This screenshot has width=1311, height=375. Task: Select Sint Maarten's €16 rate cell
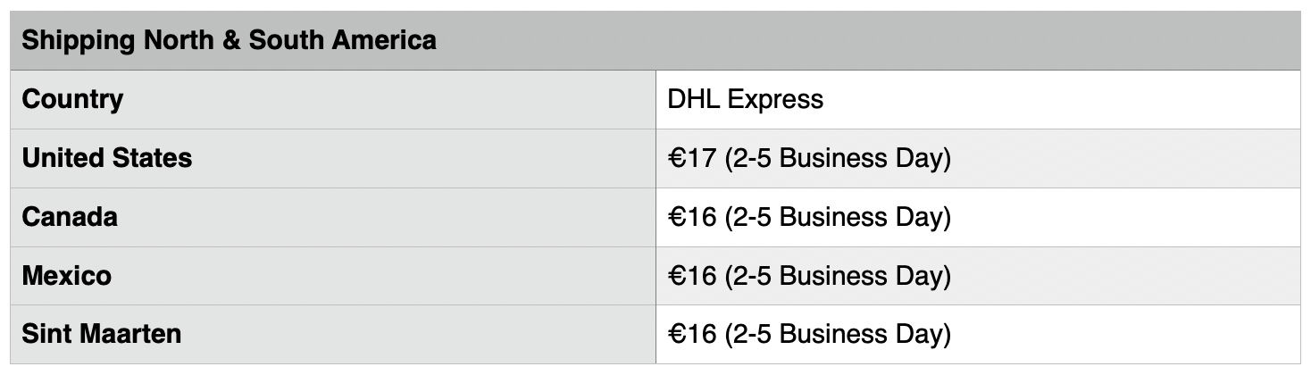tap(978, 334)
